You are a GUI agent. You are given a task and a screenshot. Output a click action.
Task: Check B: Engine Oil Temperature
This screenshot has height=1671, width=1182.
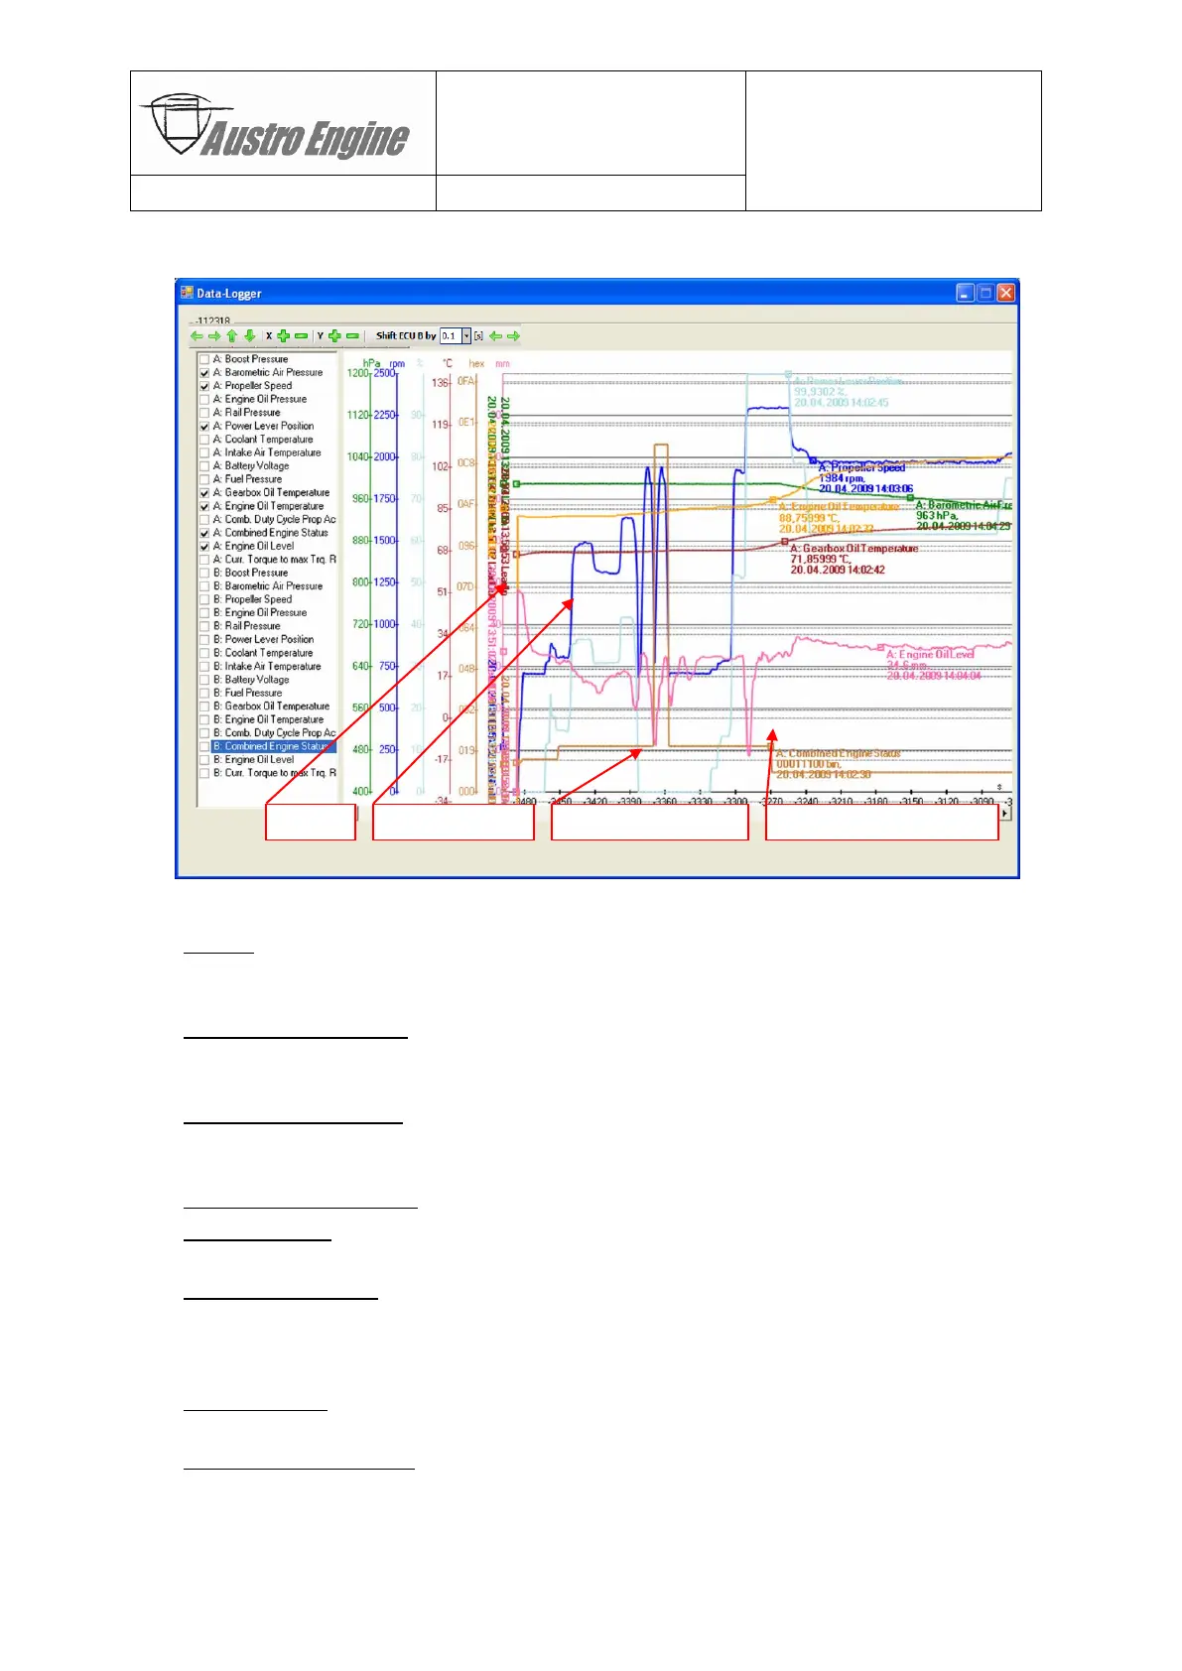point(204,720)
